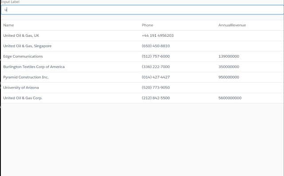
Task: Select the United Oil & Gas, UK row name
Action: pyautogui.click(x=21, y=35)
